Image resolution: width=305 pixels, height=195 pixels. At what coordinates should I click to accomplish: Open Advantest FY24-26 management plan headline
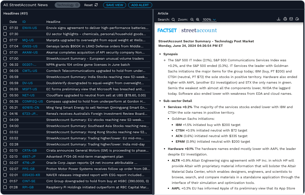point(85,157)
